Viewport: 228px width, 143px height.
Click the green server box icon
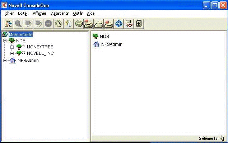point(79,24)
